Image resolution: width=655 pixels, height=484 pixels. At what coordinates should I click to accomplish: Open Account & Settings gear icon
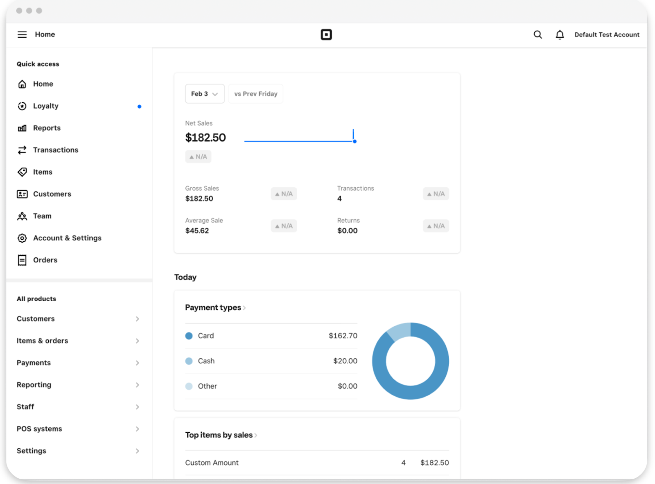point(22,238)
